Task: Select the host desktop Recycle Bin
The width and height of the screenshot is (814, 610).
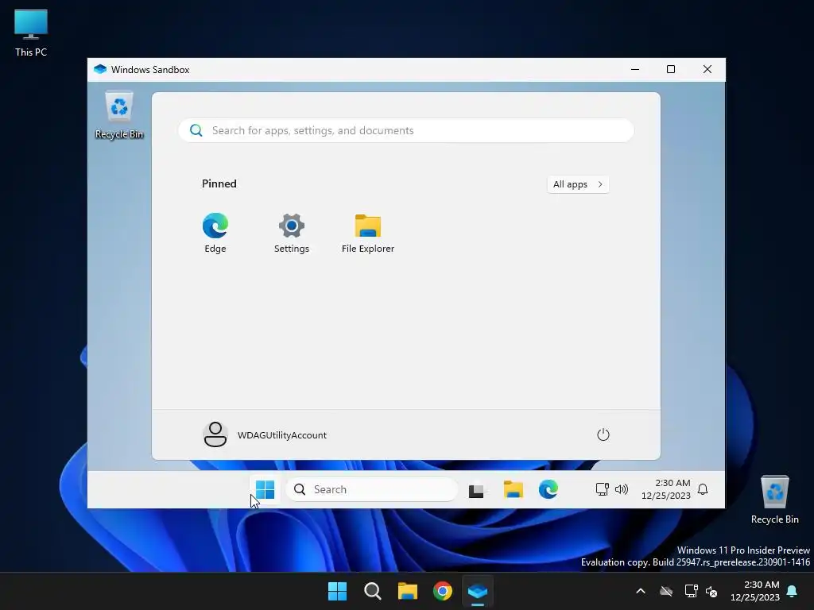Action: [x=774, y=500]
